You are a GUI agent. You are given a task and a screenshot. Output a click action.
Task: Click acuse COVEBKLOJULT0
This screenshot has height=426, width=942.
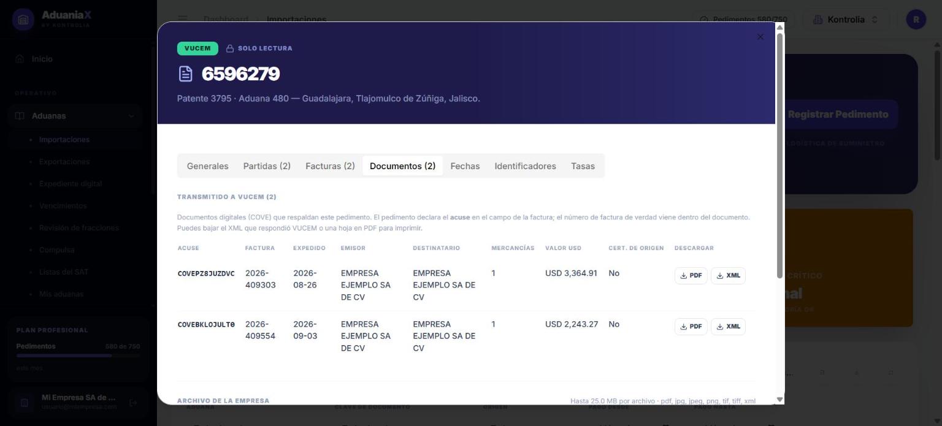click(x=206, y=324)
